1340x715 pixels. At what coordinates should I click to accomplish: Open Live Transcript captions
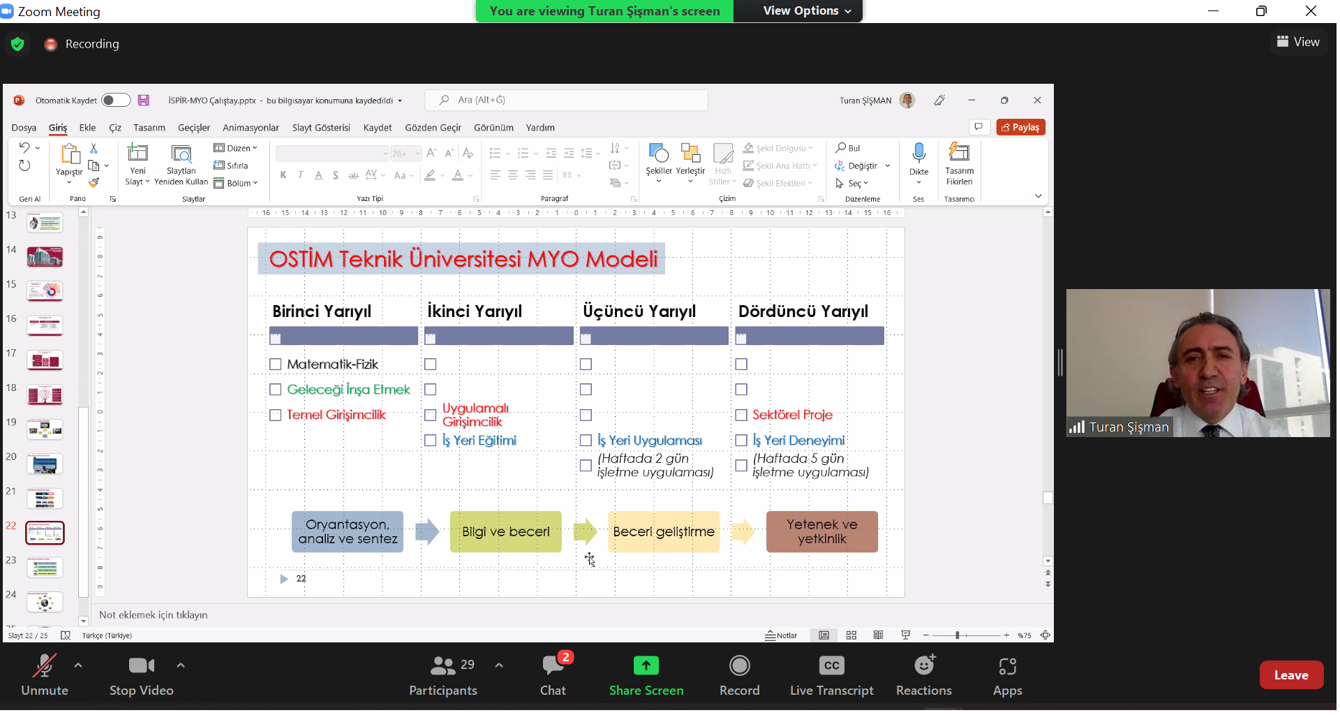[x=831, y=675]
